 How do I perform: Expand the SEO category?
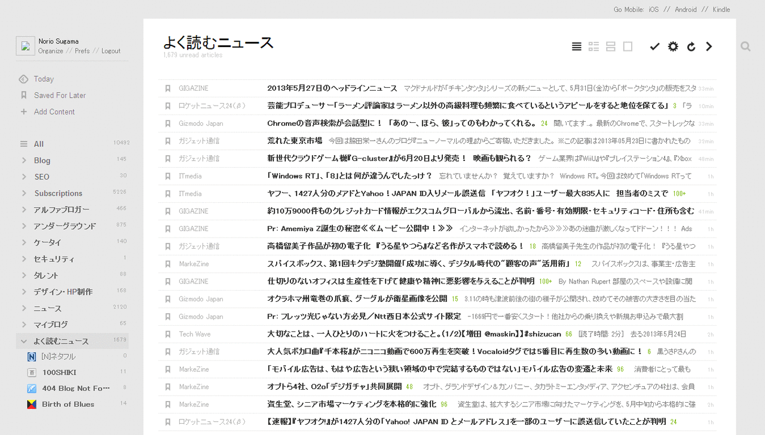(24, 177)
